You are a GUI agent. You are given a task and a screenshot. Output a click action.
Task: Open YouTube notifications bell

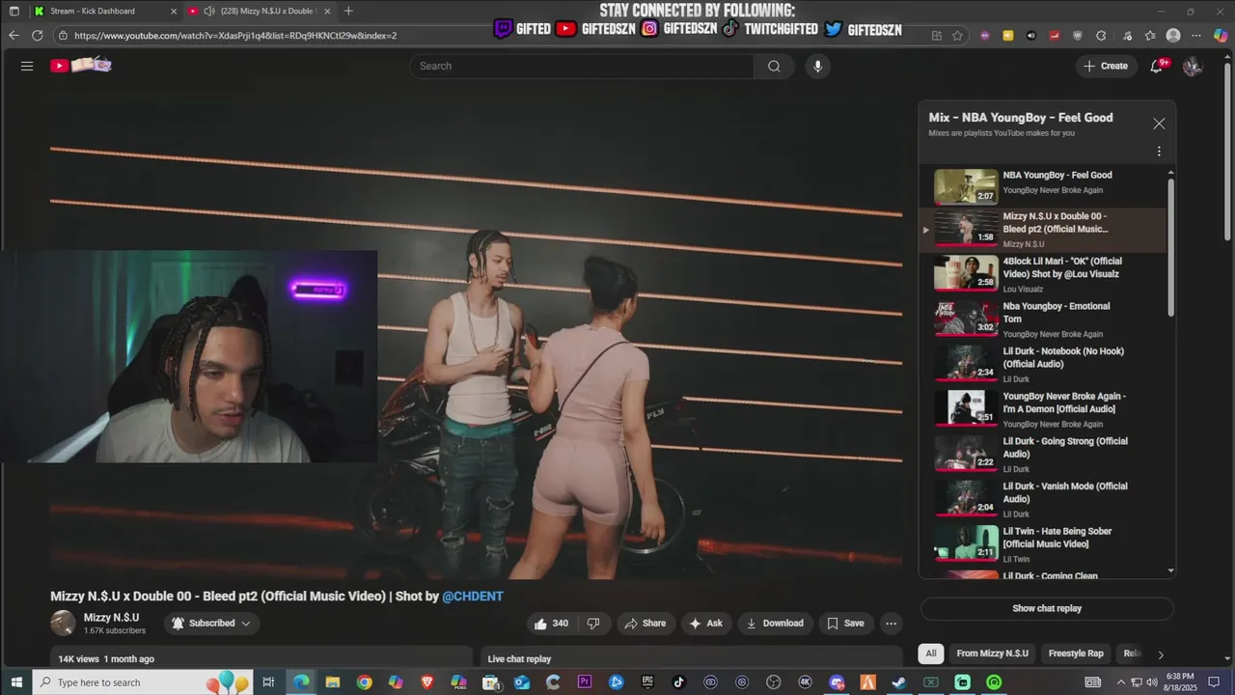point(1156,66)
